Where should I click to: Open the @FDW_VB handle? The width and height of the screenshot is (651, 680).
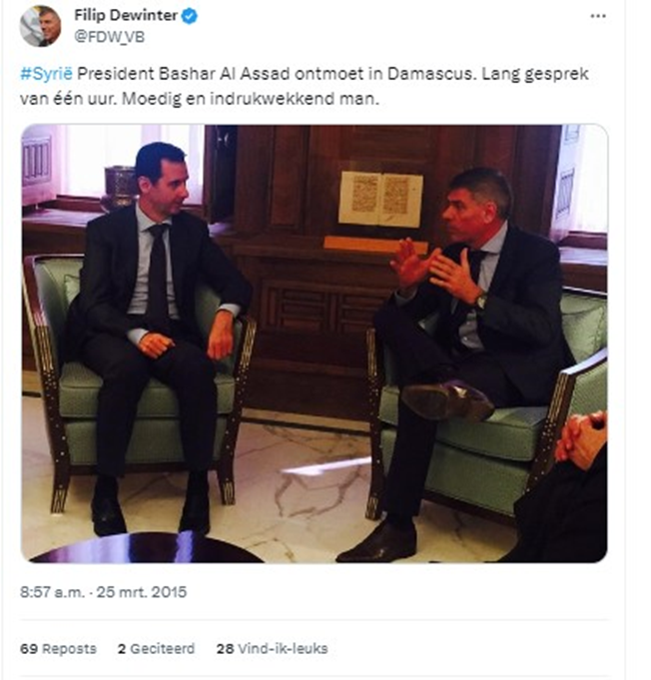pos(109,37)
